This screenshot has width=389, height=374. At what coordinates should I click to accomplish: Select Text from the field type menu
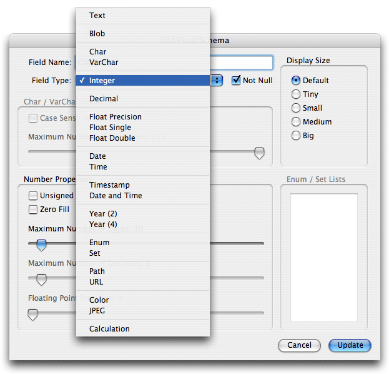(x=143, y=16)
